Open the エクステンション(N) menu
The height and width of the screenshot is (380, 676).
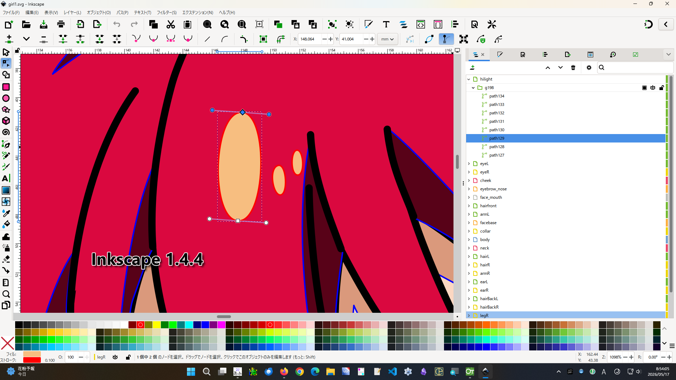pos(198,12)
